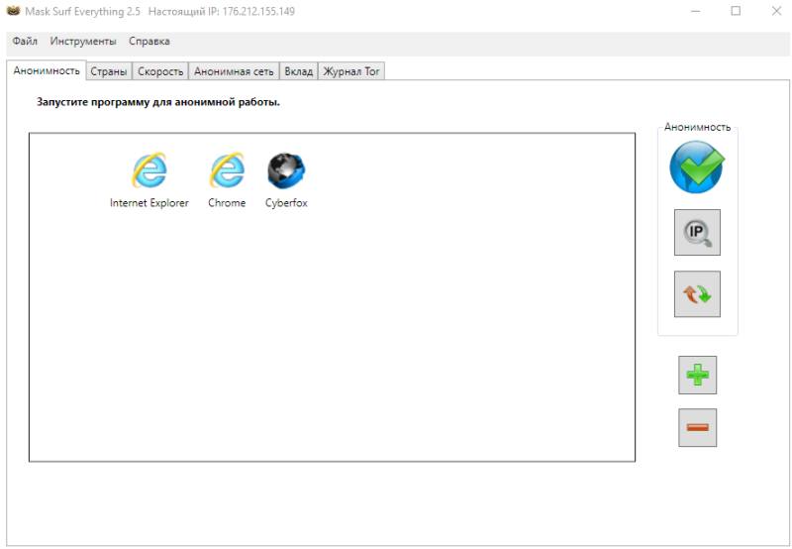Maximize the Mask Surf Everything window
792x549 pixels.
point(736,12)
